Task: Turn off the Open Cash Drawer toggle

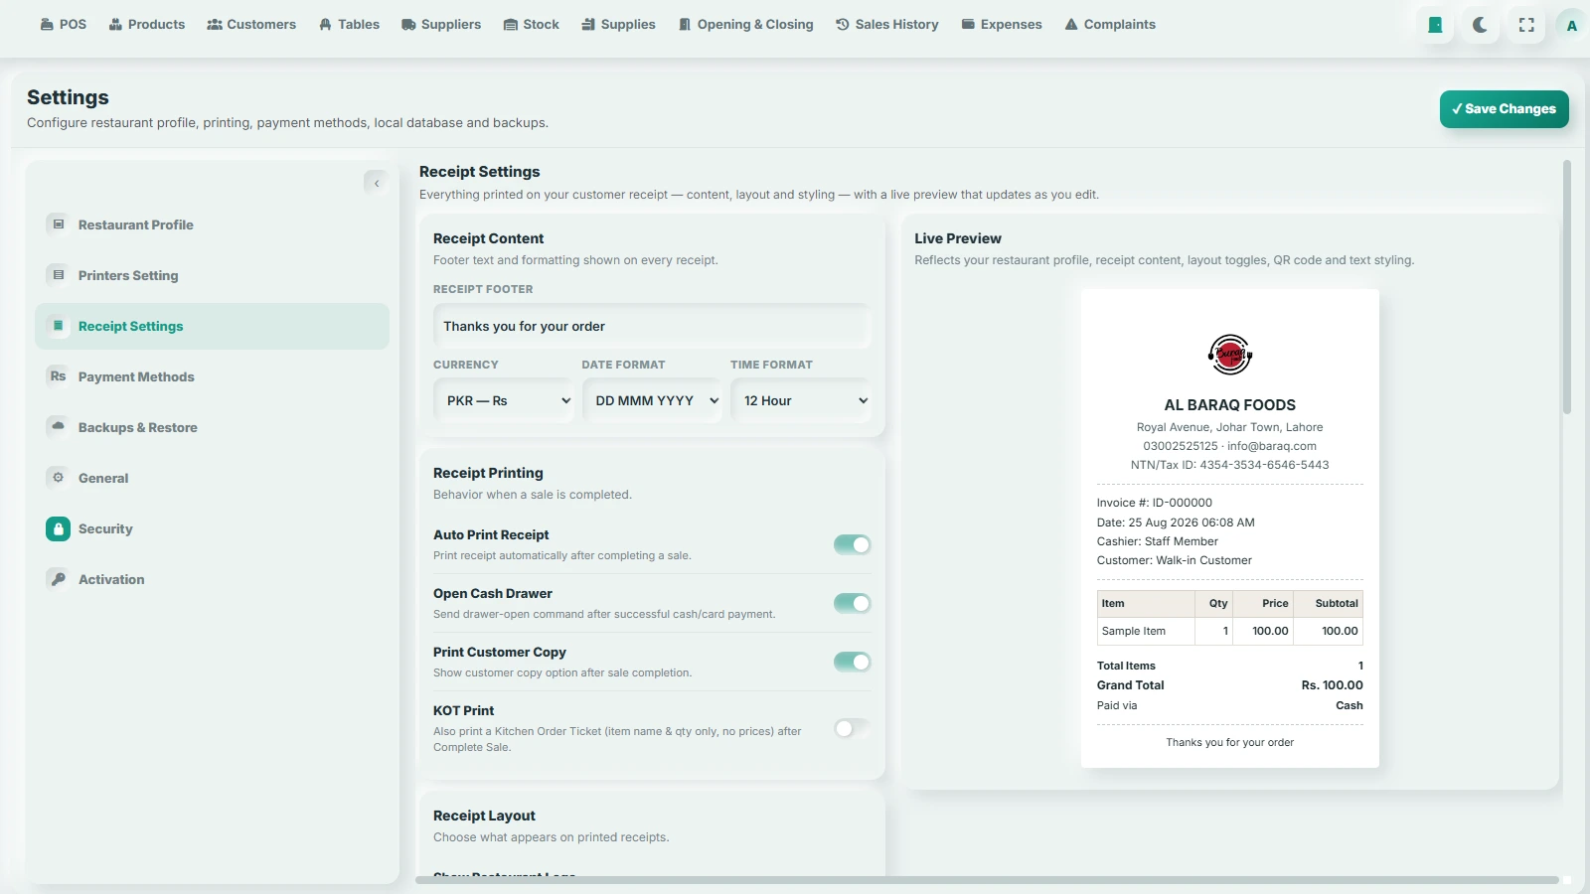Action: pyautogui.click(x=852, y=603)
